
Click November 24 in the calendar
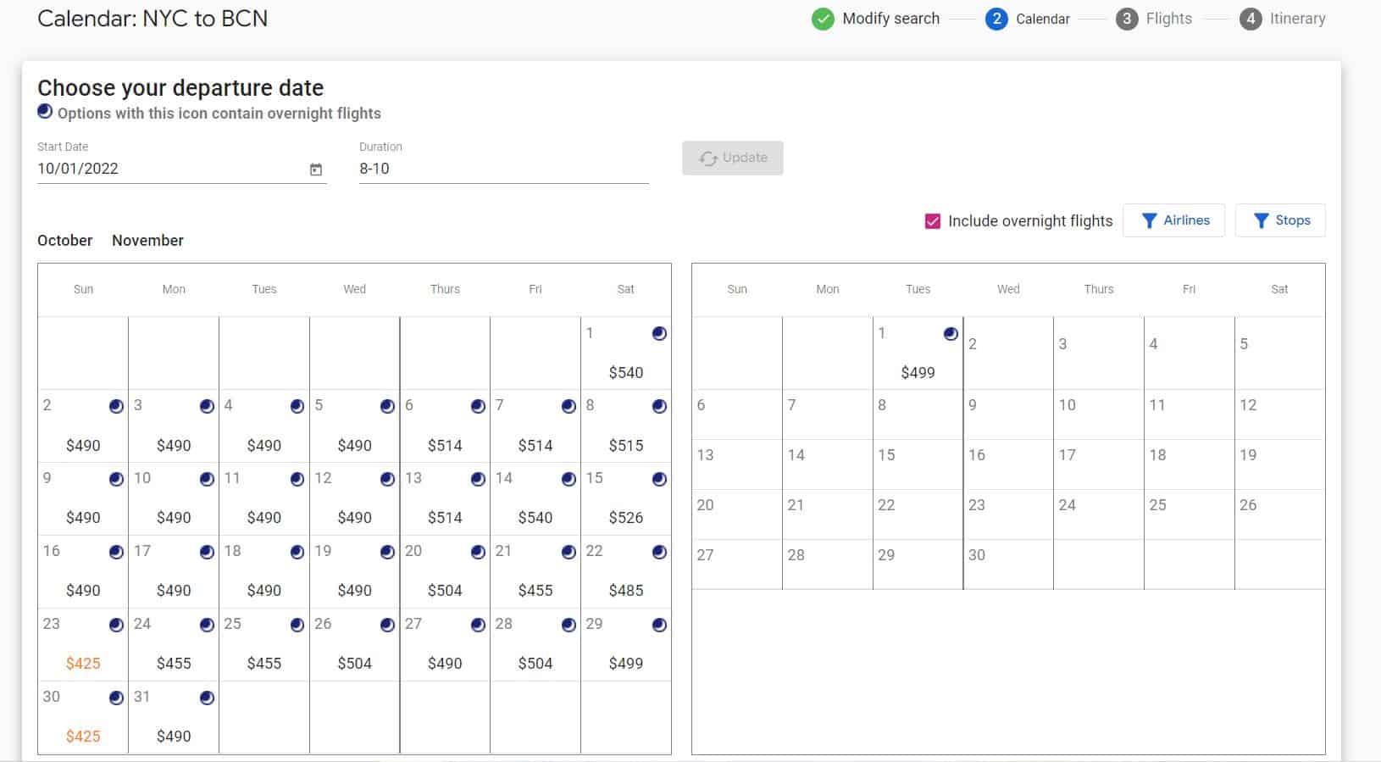tap(1099, 514)
